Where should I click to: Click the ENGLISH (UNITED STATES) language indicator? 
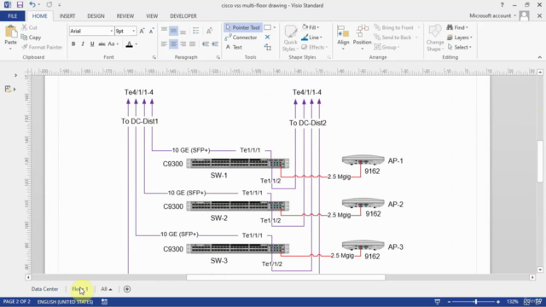click(65, 302)
